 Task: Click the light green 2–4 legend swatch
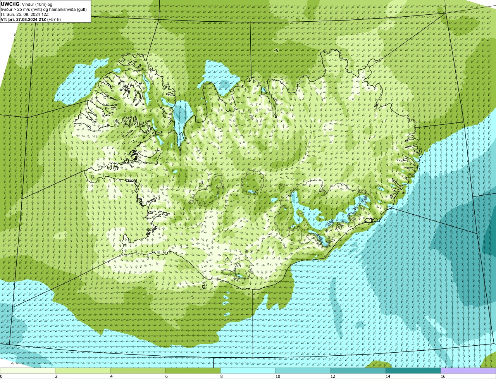click(x=83, y=371)
